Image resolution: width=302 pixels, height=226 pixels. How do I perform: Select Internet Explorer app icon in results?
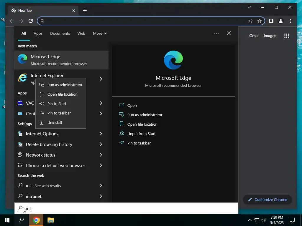(x=22, y=78)
